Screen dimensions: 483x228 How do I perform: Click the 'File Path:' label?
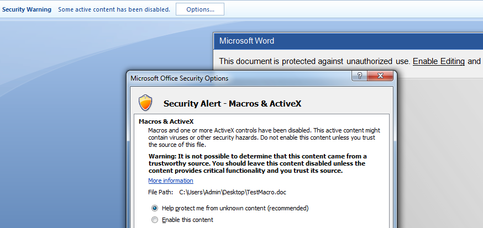[161, 192]
